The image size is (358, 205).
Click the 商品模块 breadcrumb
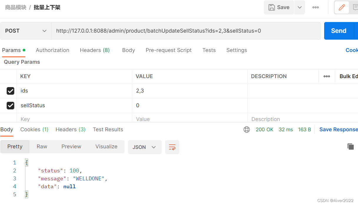(16, 7)
